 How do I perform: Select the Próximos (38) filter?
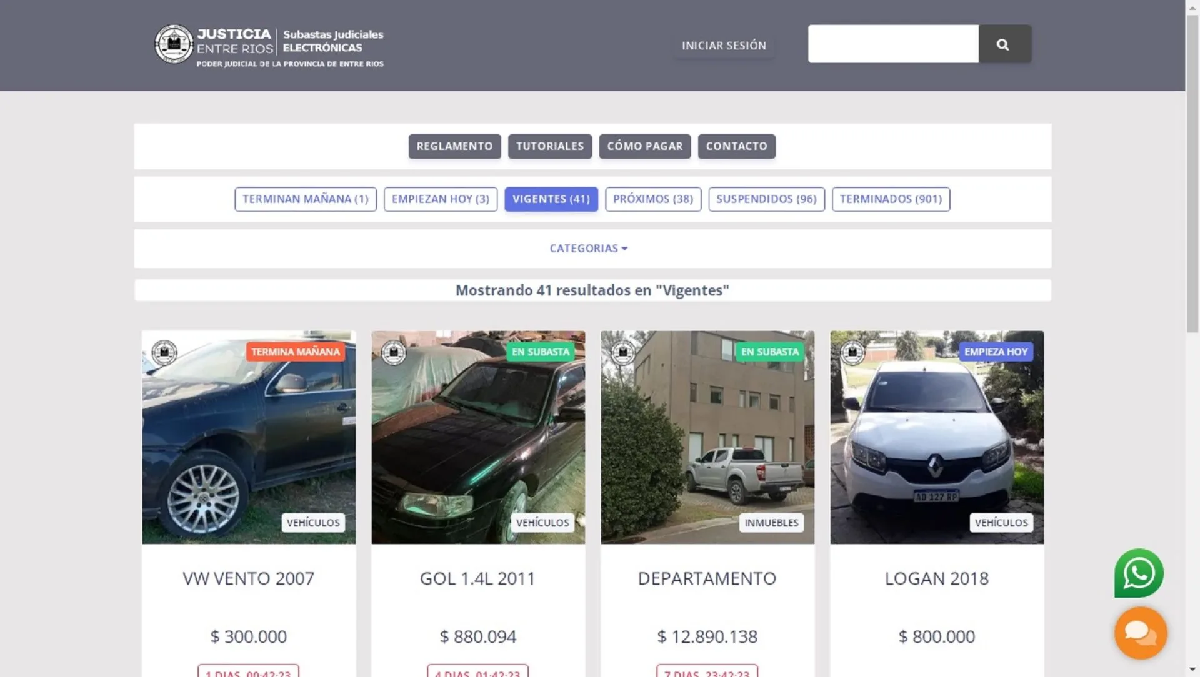tap(652, 199)
